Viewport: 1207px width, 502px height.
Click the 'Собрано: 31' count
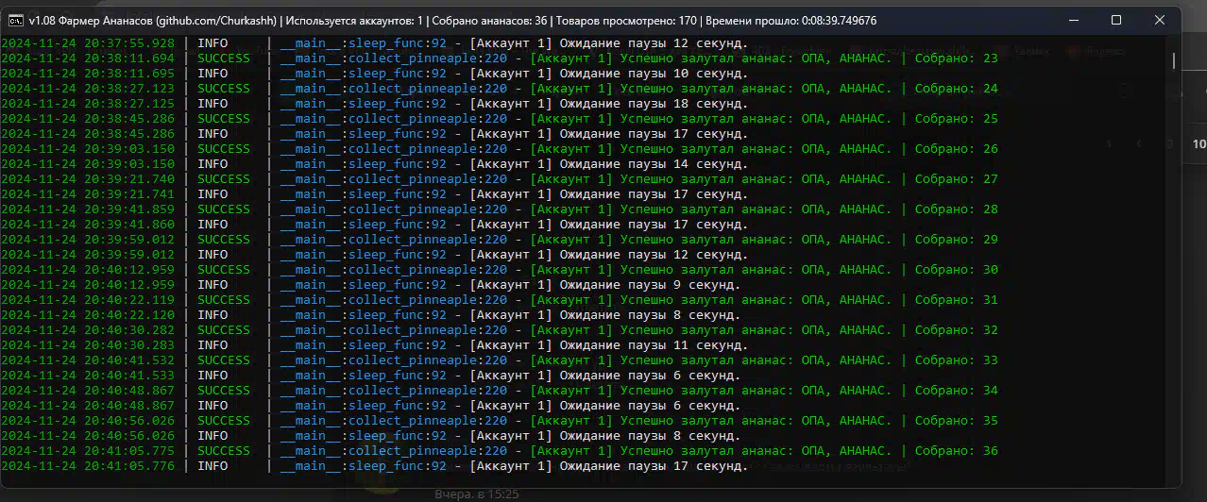coord(956,300)
